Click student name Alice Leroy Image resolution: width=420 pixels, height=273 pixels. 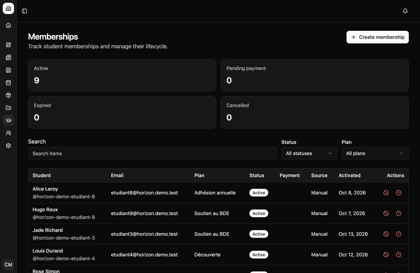[45, 189]
